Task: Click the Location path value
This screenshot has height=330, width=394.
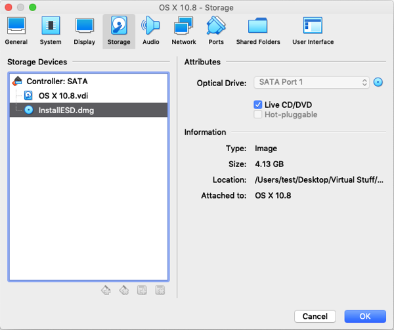Action: 319,180
